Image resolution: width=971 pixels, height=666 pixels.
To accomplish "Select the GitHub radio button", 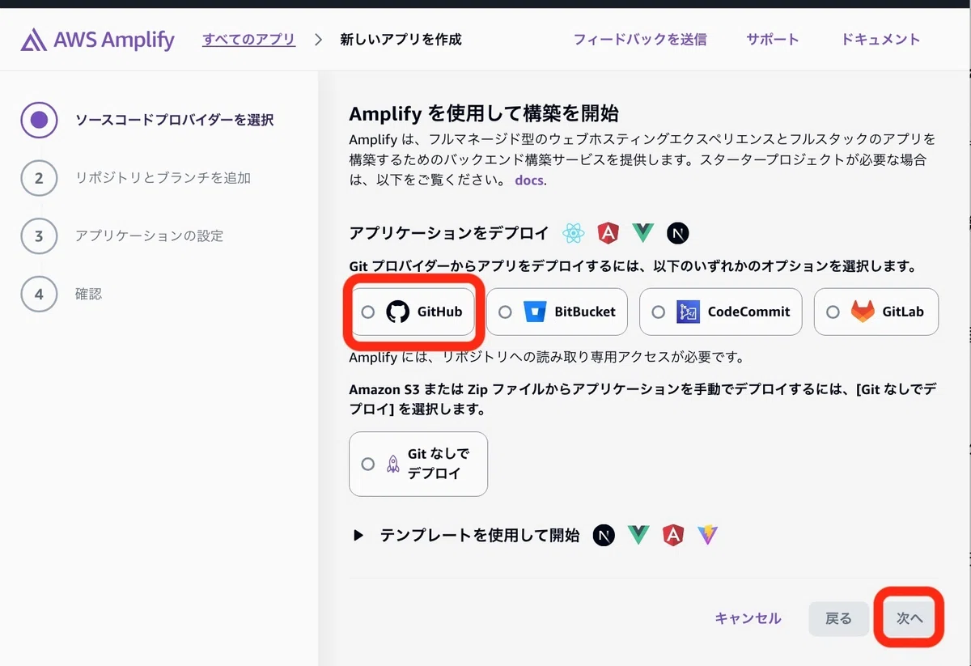I will (x=368, y=312).
